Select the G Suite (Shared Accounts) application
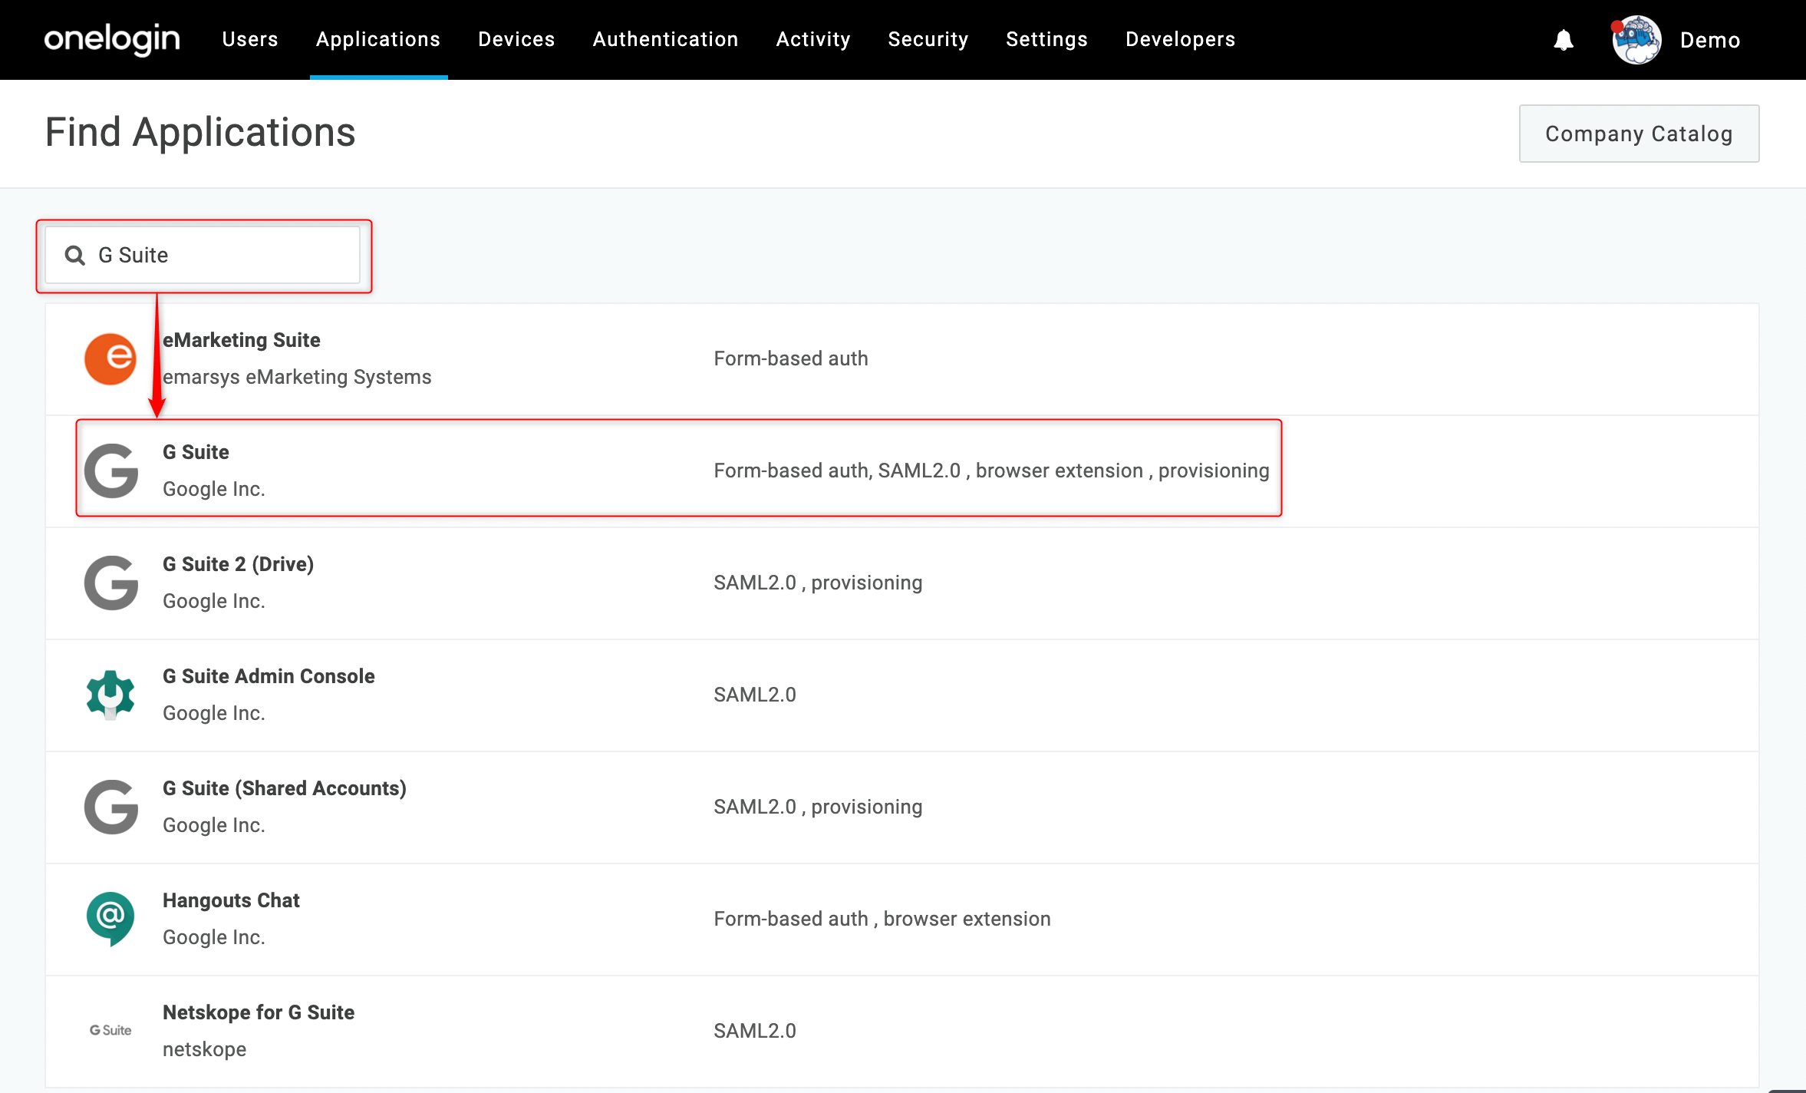This screenshot has width=1806, height=1093. coord(902,807)
